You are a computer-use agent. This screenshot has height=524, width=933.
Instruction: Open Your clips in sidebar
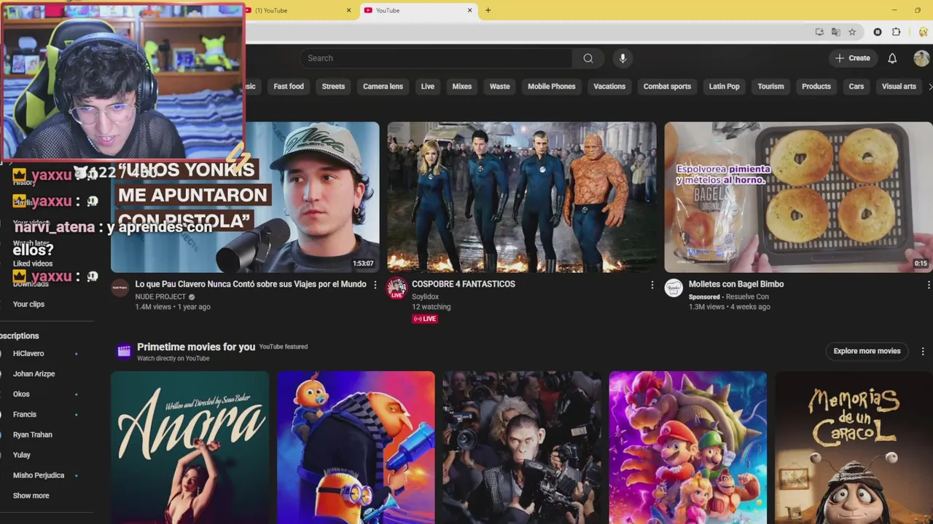(28, 304)
